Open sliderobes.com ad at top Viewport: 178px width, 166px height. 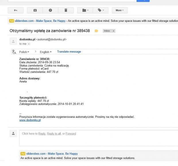[x=24, y=21]
